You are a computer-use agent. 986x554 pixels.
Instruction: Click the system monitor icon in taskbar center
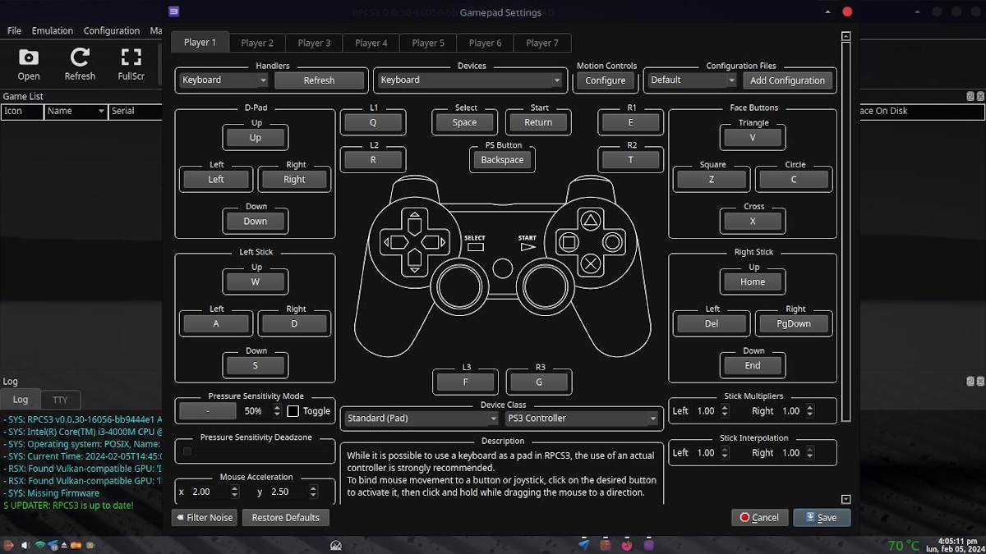tap(335, 545)
